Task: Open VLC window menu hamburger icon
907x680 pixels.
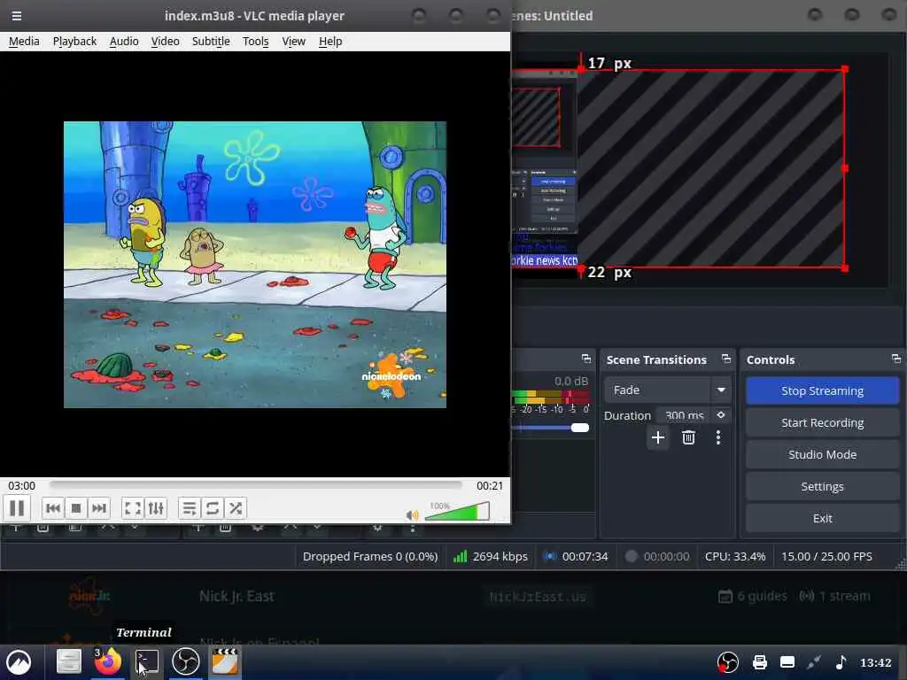Action: tap(17, 16)
